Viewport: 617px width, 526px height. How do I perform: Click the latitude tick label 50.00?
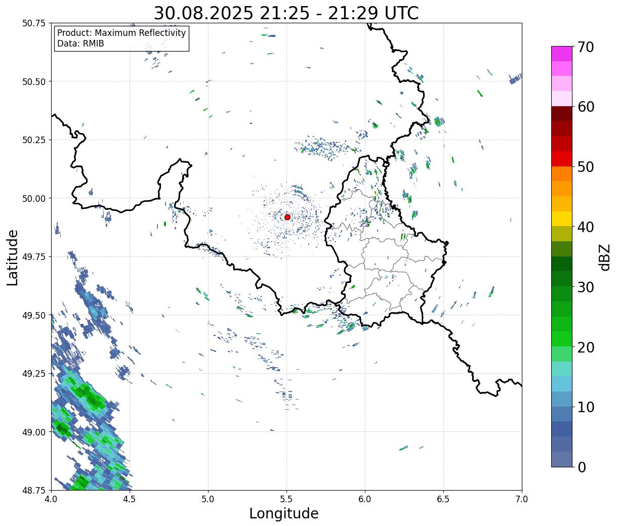[33, 198]
